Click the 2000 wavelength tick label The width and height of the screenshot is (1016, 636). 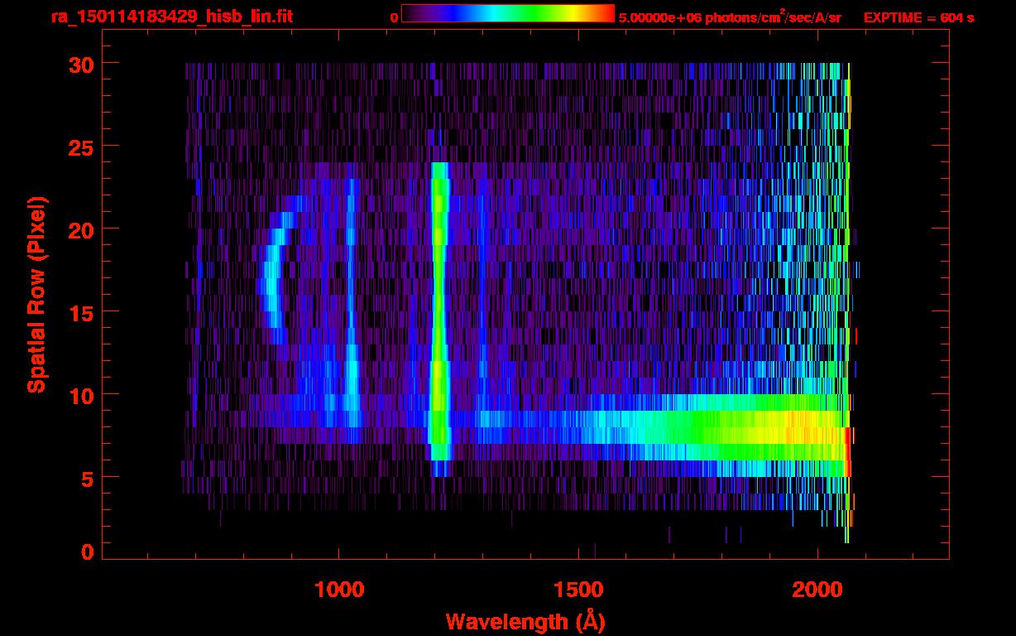click(x=817, y=590)
